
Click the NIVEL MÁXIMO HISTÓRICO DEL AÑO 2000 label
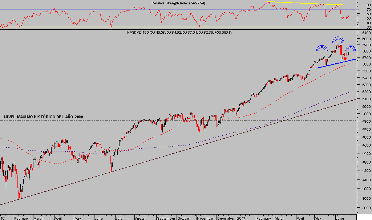pyautogui.click(x=44, y=117)
